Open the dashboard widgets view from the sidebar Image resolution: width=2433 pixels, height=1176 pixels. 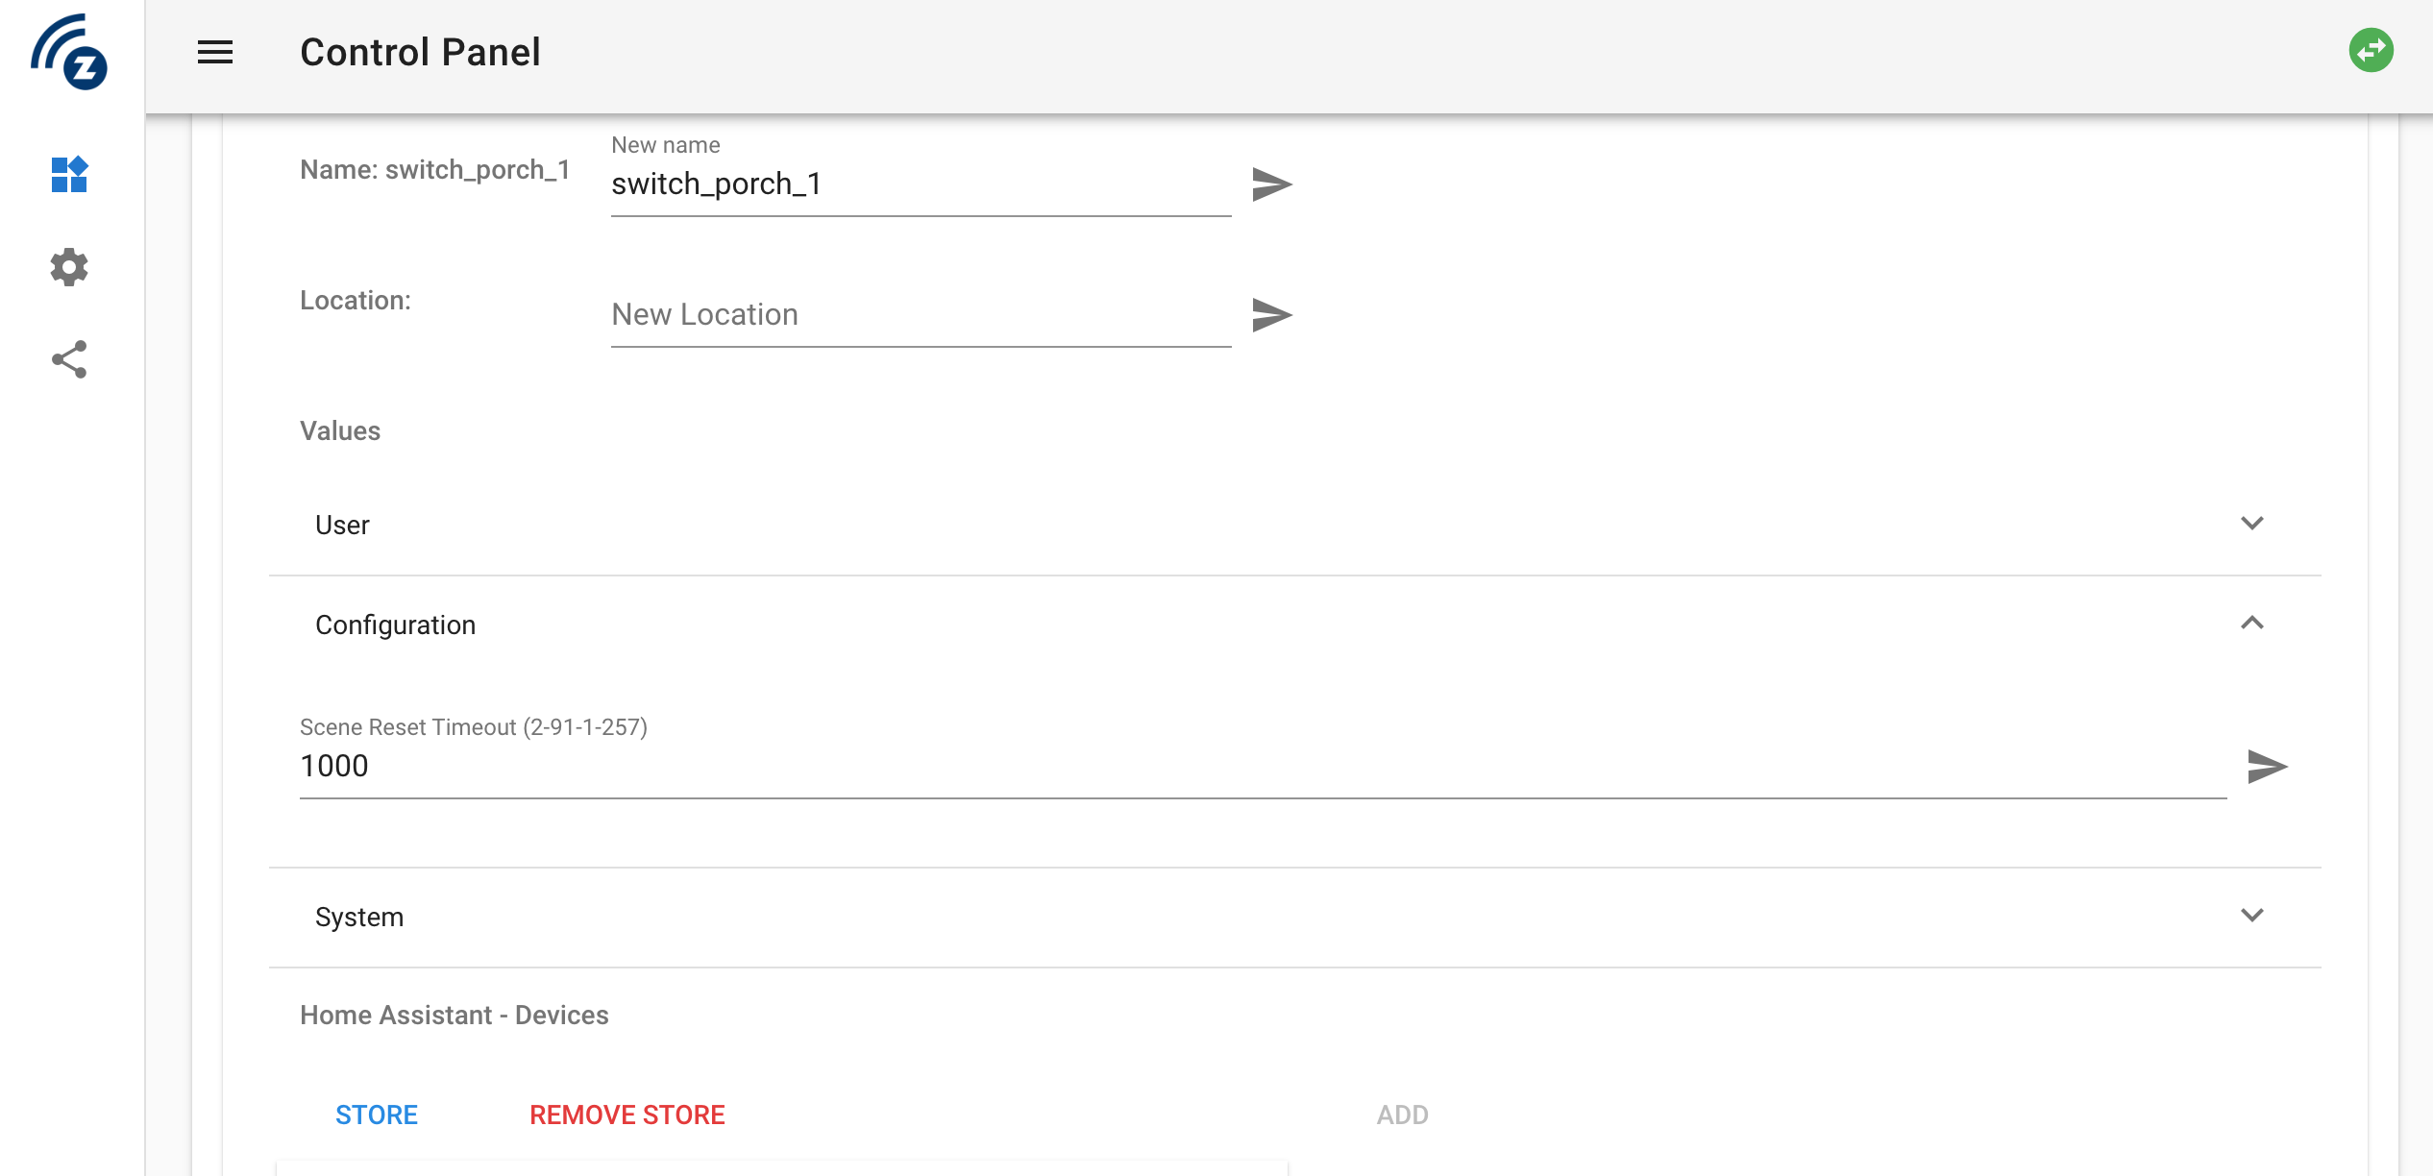pos(67,175)
